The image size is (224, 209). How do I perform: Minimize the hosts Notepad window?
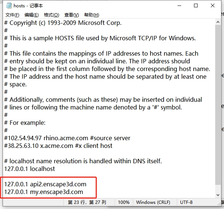179,5
